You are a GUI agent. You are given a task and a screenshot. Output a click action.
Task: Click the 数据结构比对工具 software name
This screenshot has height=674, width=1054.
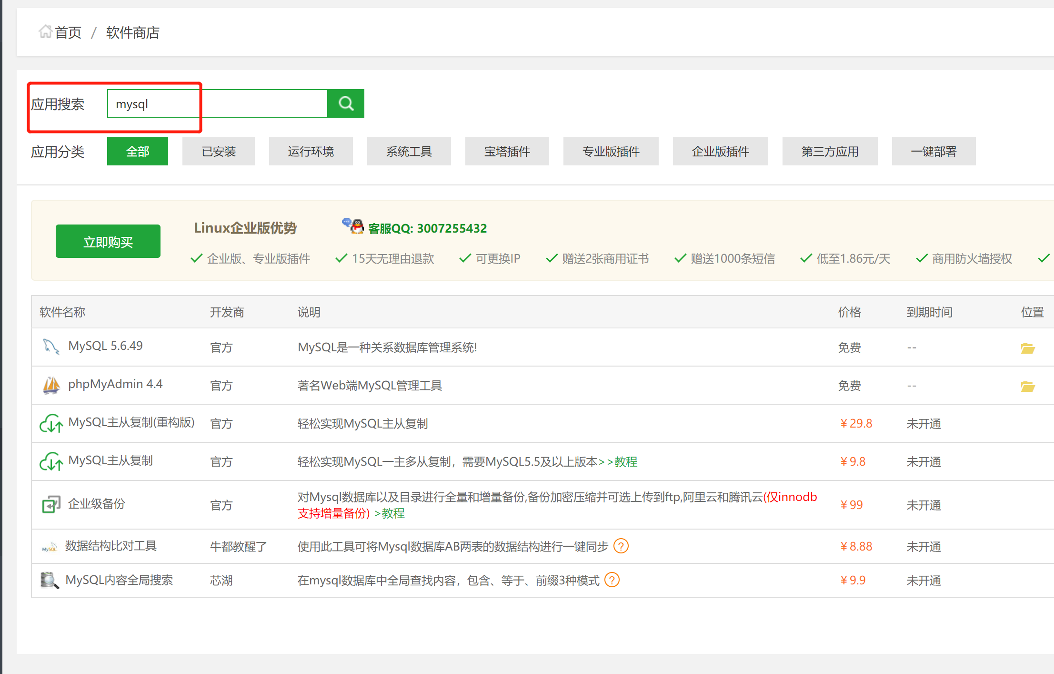[111, 546]
